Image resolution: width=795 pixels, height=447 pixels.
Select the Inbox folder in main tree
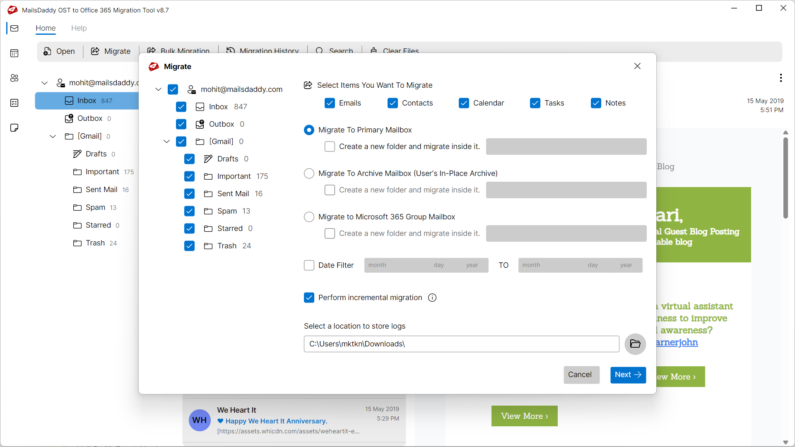tap(87, 101)
